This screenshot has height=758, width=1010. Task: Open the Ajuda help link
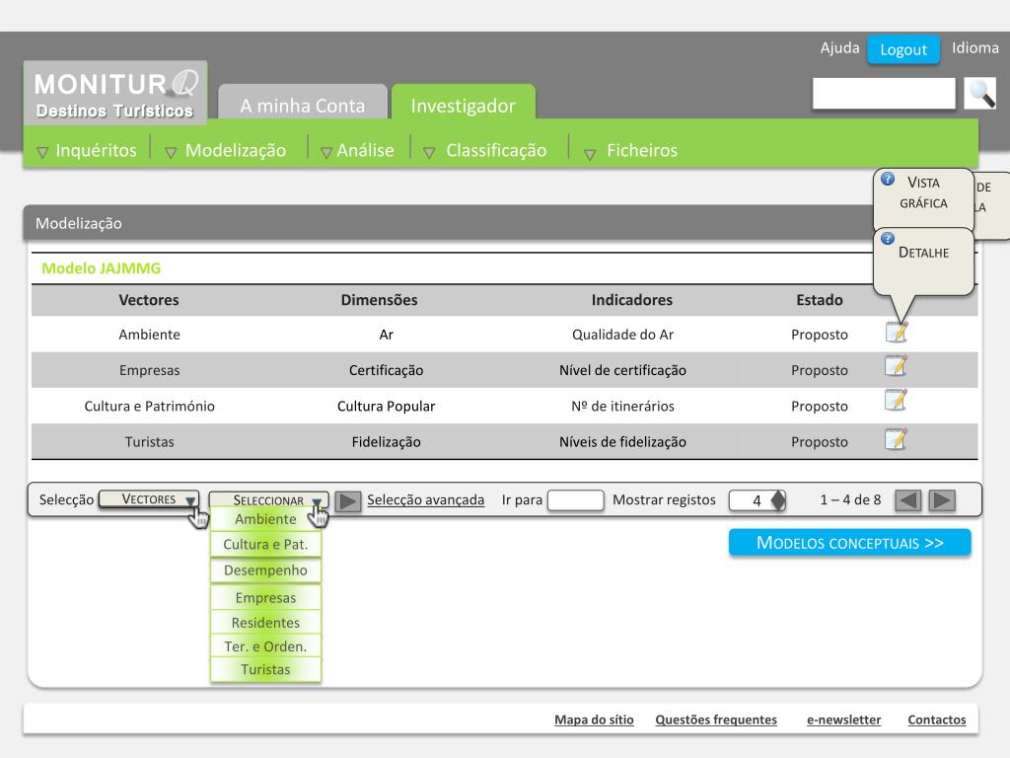[839, 47]
